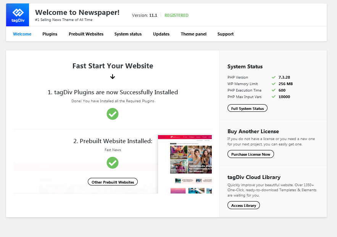Click the Fast News website preview thumbnail
The height and width of the screenshot is (237, 337).
click(185, 164)
